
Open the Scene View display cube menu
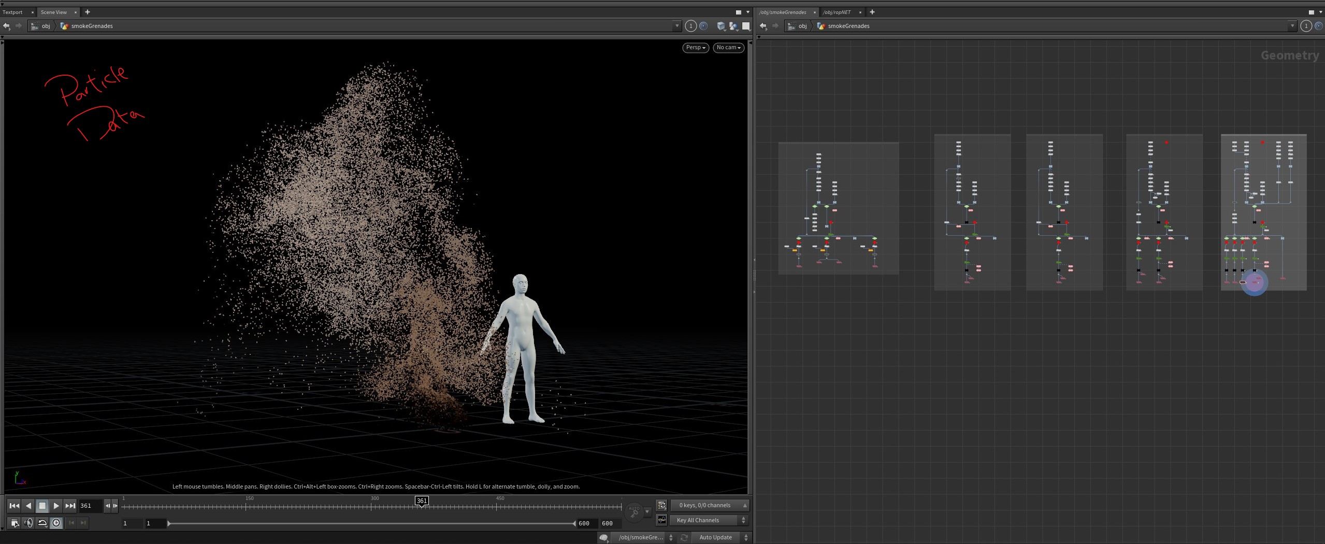721,26
